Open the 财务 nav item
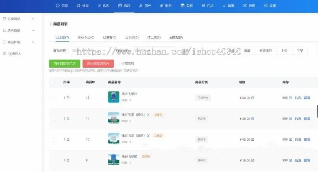This screenshot has height=172, width=318. [166, 6]
